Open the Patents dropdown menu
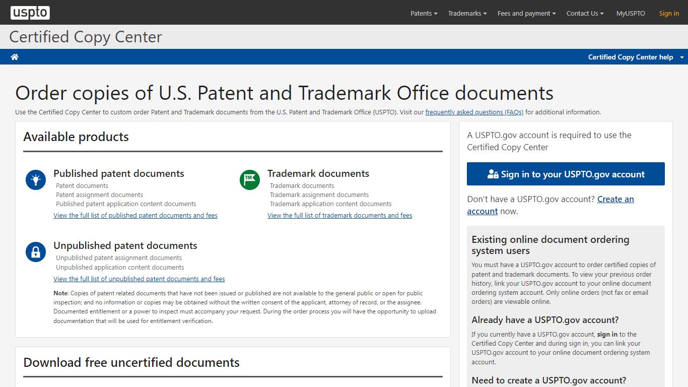 tap(424, 14)
